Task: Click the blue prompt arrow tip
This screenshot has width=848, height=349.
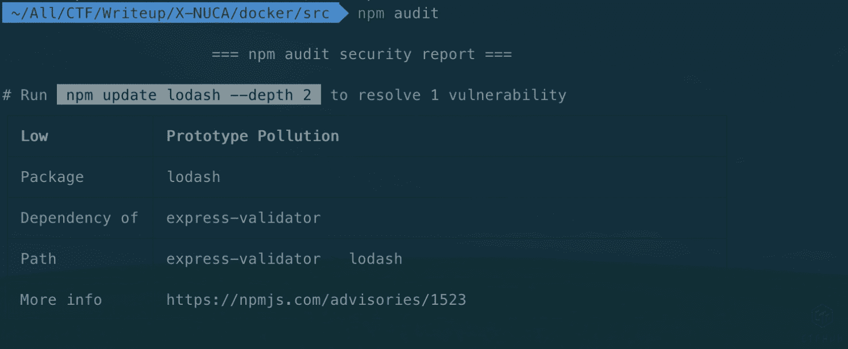Action: tap(344, 13)
